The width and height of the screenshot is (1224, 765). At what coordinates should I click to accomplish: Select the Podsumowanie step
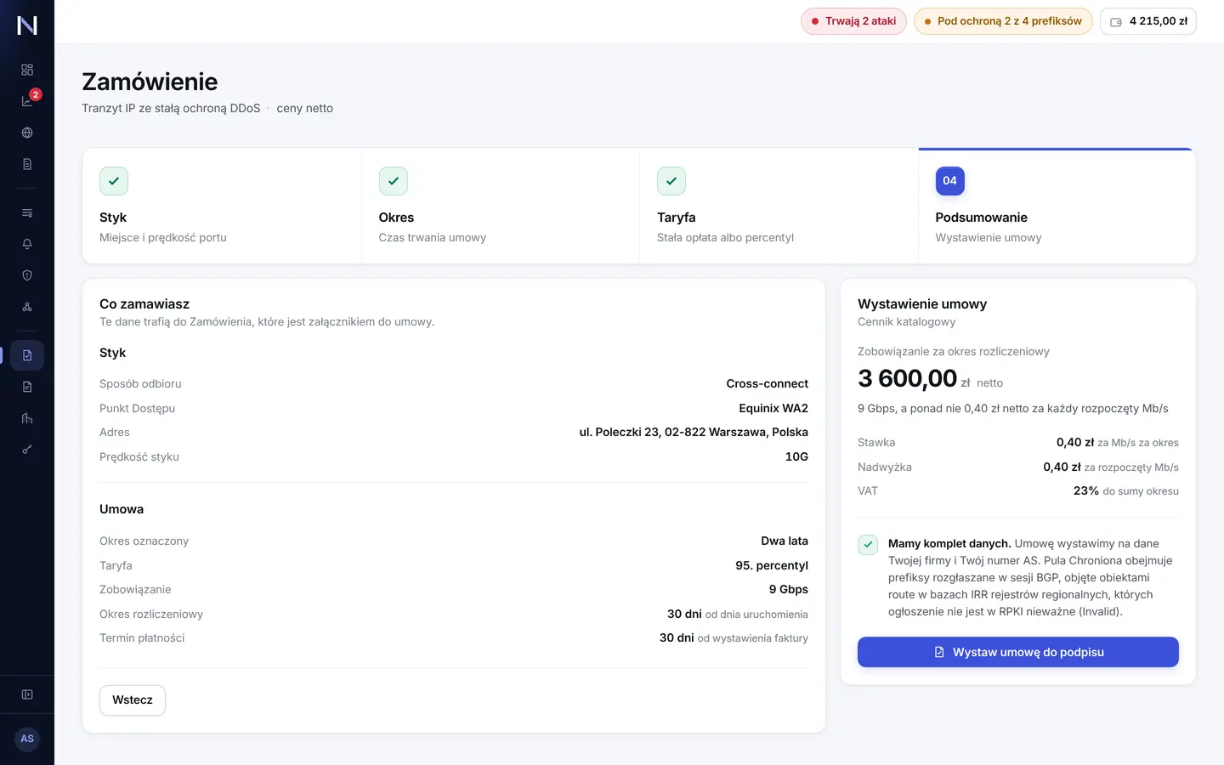pos(1057,206)
